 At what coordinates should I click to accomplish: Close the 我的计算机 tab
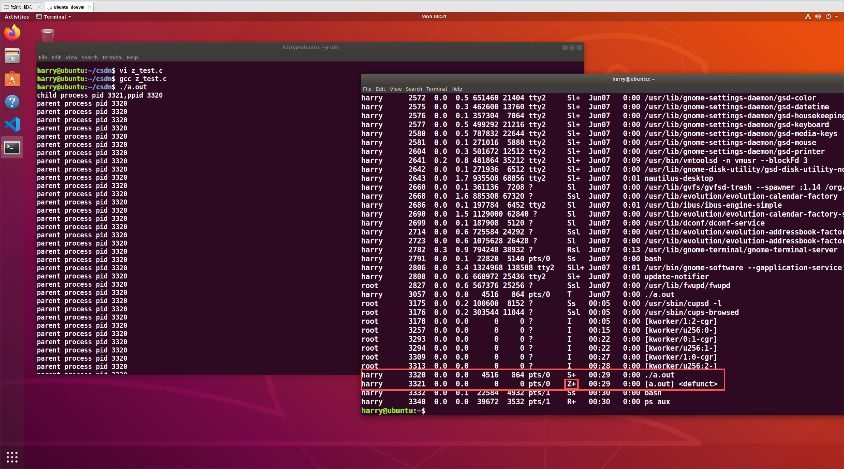pos(39,7)
